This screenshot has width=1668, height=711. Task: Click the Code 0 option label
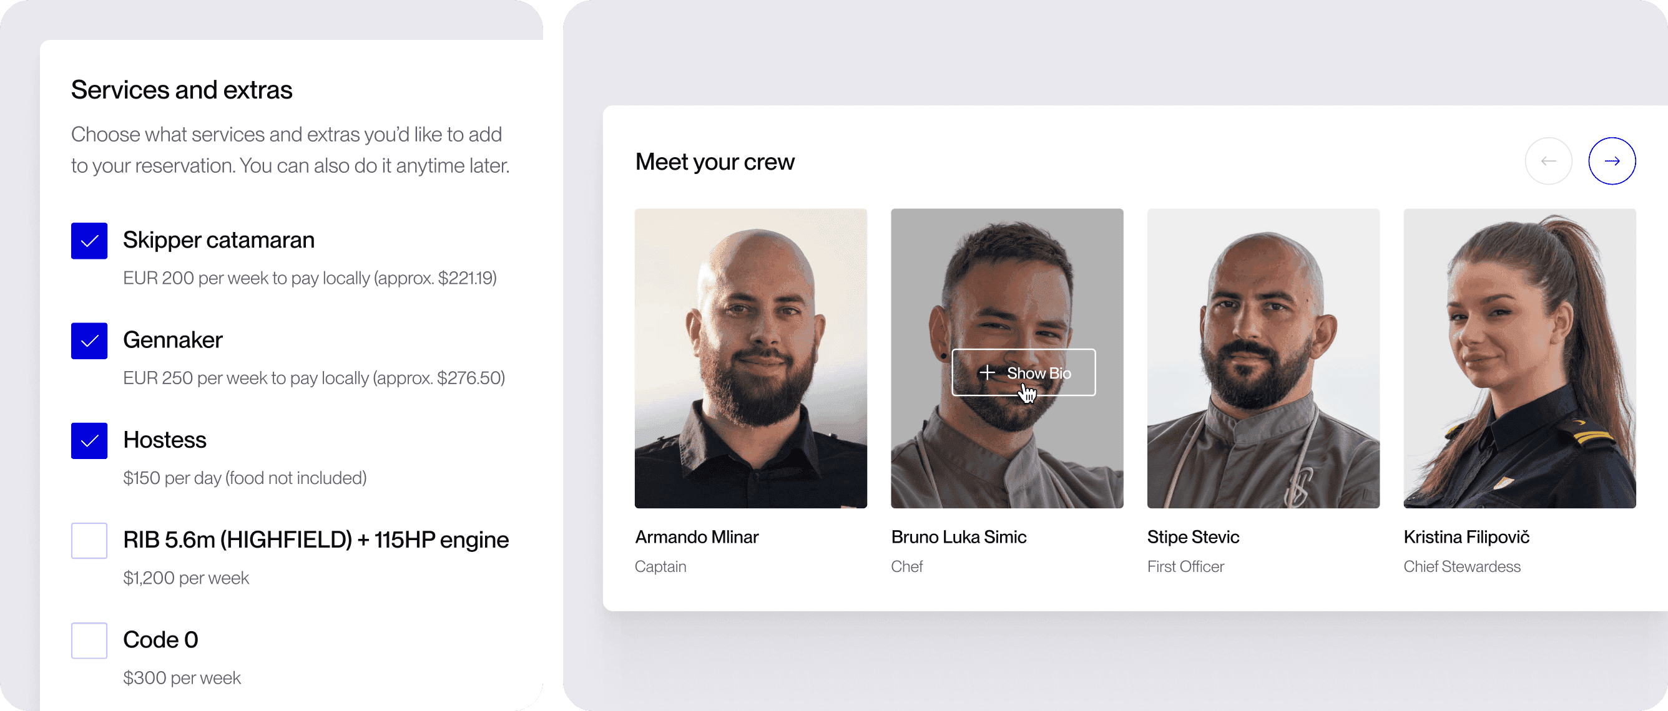click(x=160, y=640)
